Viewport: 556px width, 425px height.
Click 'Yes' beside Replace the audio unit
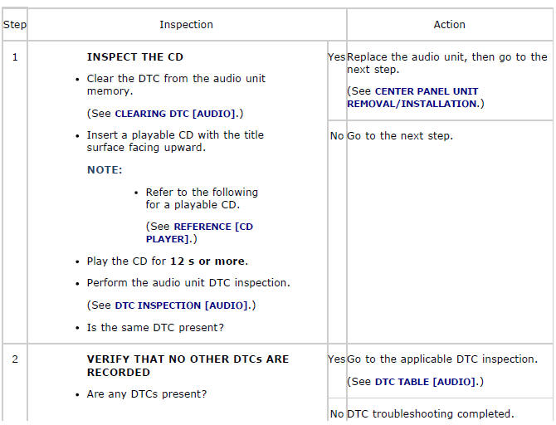pyautogui.click(x=337, y=57)
